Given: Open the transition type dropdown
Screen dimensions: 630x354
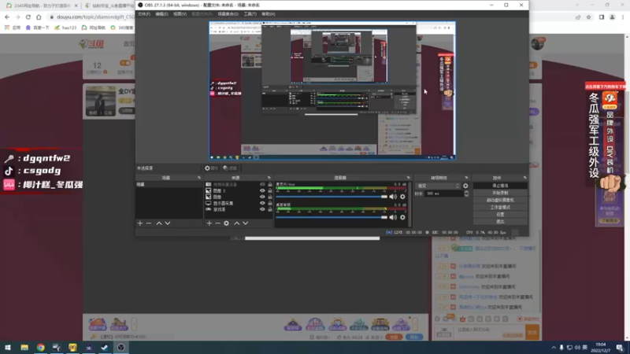Looking at the screenshot, I should (x=438, y=186).
